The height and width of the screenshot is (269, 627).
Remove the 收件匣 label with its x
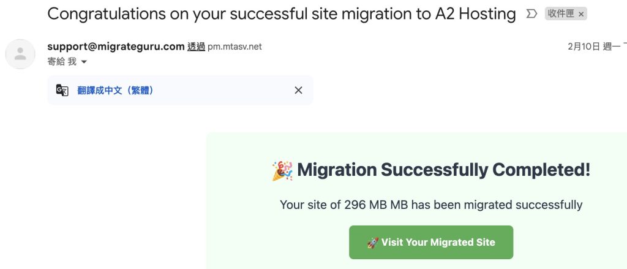[581, 14]
